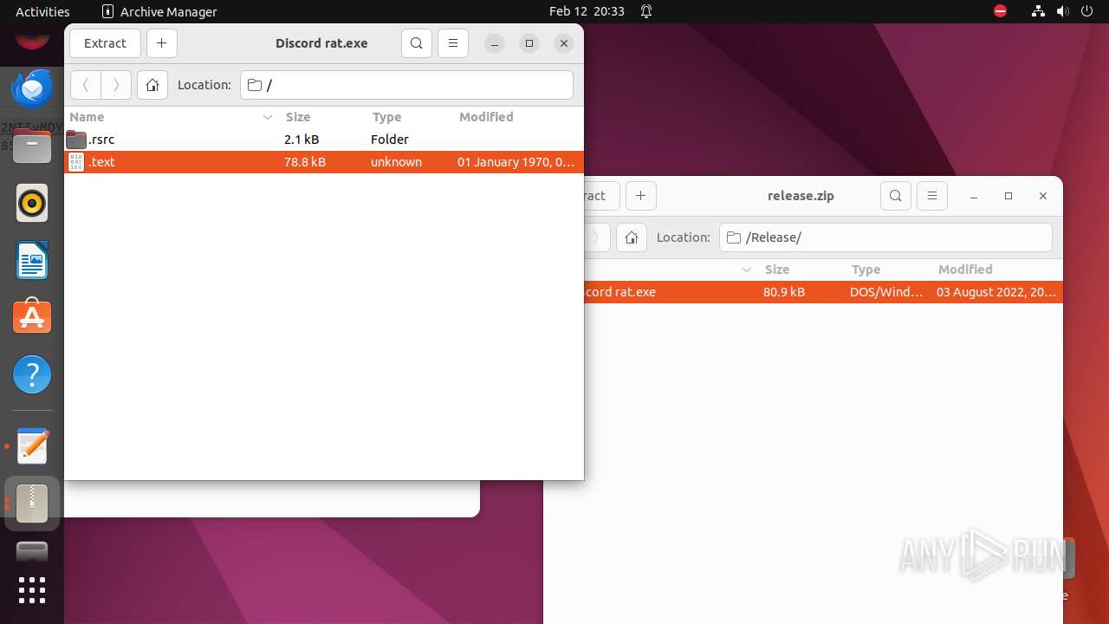Click the red do-not-disturb indicator in the top bar

(1000, 11)
